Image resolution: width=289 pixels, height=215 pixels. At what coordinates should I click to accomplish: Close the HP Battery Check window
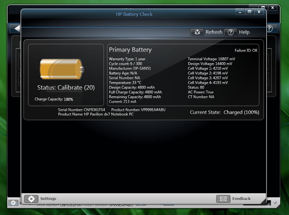pos(259,12)
